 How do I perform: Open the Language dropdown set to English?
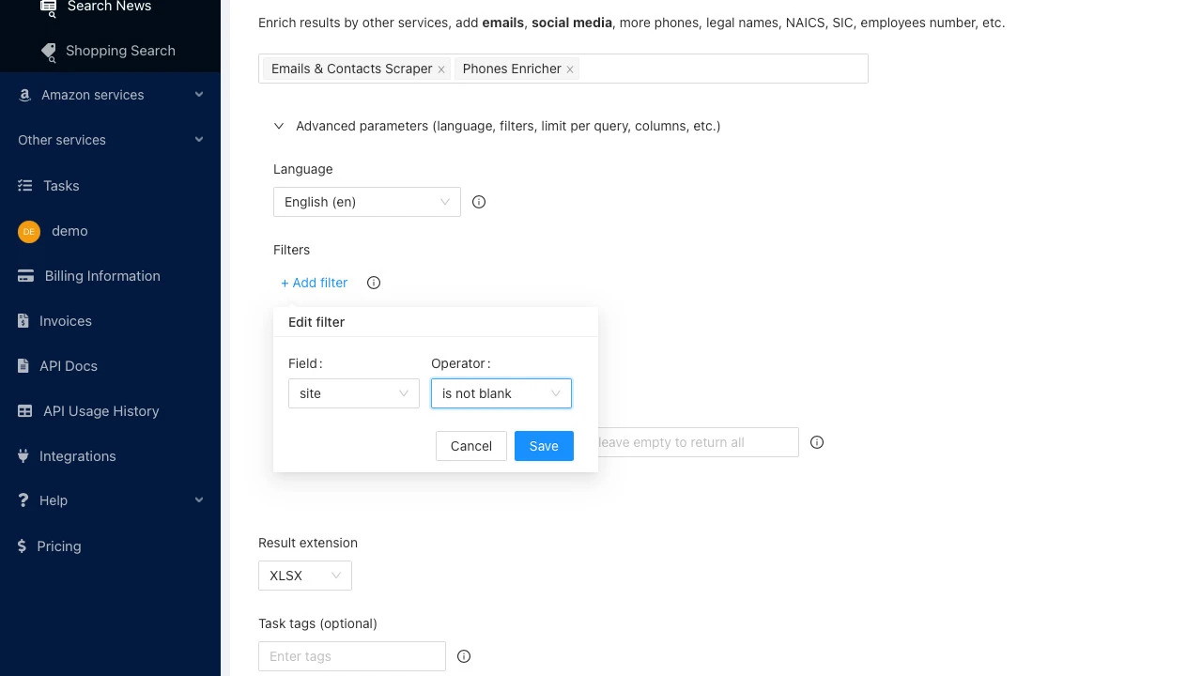pos(366,202)
